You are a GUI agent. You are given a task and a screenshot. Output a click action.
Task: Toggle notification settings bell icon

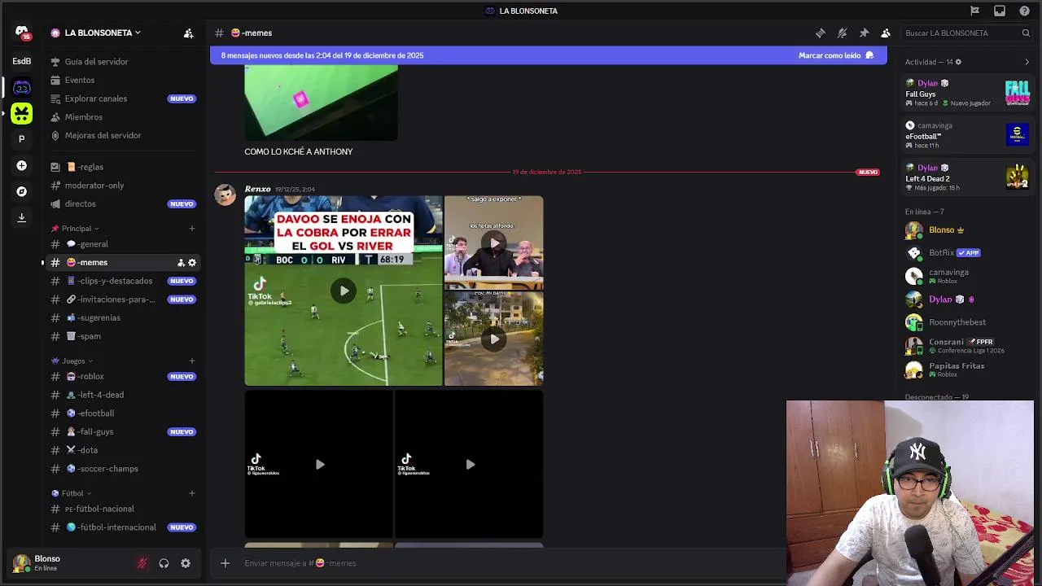coord(842,33)
